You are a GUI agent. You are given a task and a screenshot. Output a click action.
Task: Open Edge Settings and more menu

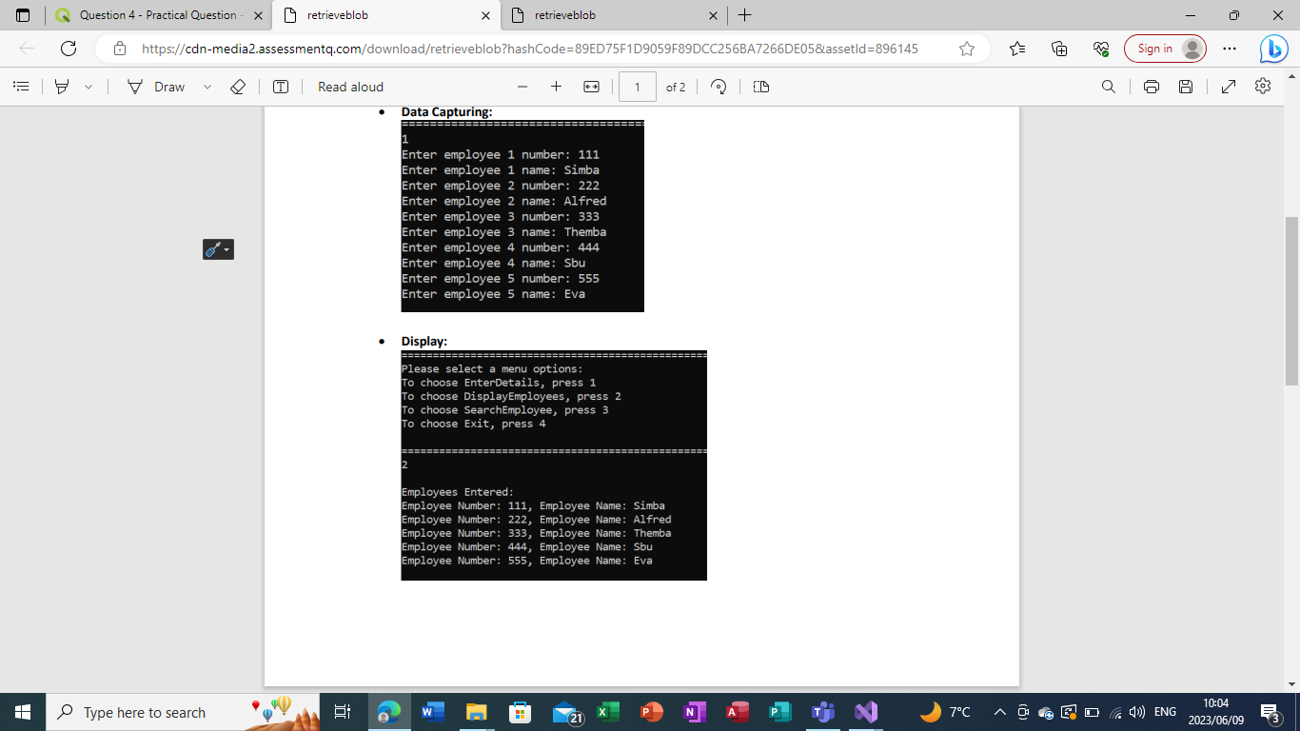[x=1230, y=48]
